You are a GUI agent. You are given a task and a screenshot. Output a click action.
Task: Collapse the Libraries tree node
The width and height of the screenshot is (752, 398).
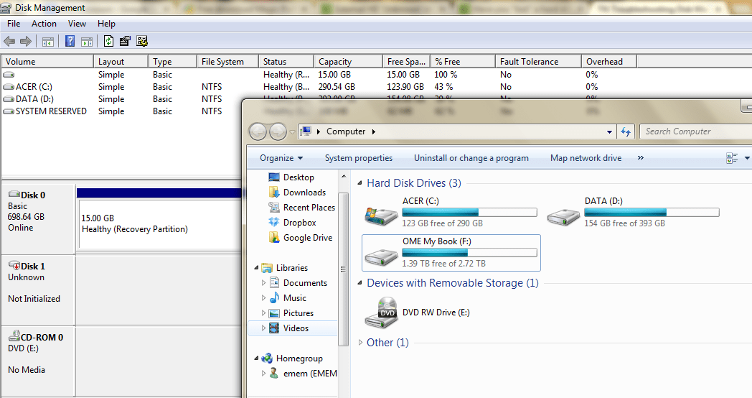pos(256,267)
